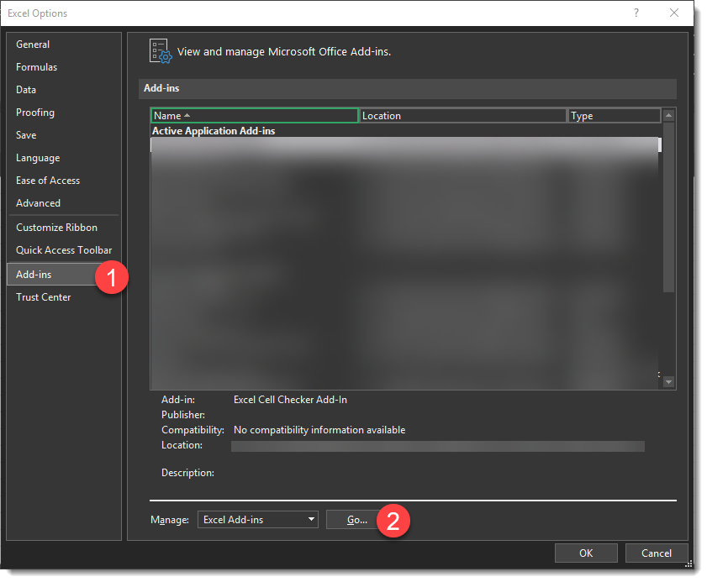
Task: Click 'No compatibility information available' text
Action: coord(319,430)
